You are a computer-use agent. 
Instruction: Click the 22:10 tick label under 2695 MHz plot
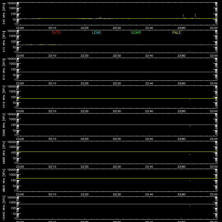click(52, 139)
